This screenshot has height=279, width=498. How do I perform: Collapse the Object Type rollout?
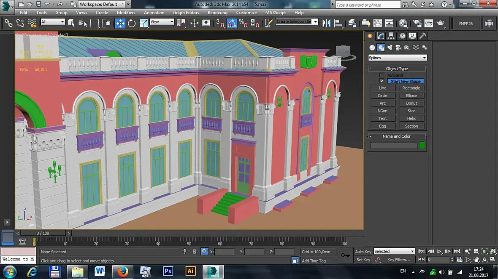pos(371,69)
